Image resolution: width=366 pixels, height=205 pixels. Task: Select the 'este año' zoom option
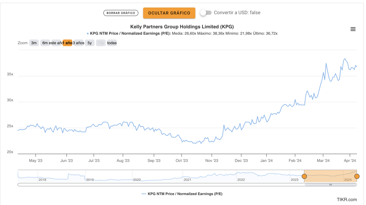(56, 43)
